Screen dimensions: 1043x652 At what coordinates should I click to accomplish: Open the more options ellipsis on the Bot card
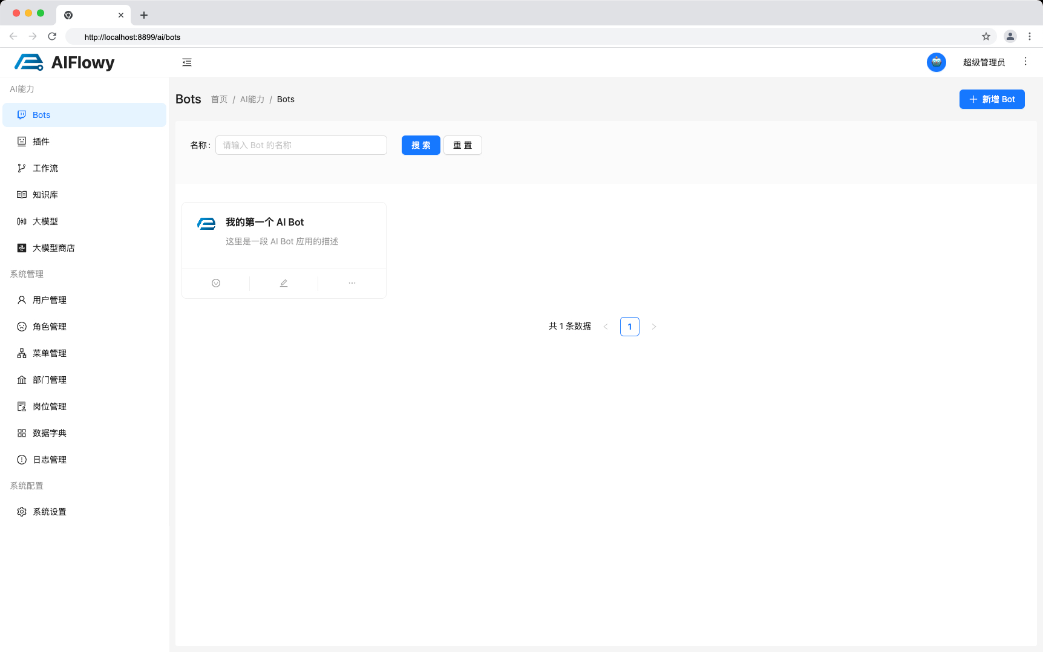click(351, 282)
